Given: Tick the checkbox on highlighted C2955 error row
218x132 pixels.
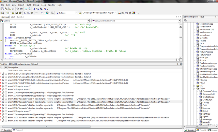Looking at the screenshot, I should [x=6, y=102].
